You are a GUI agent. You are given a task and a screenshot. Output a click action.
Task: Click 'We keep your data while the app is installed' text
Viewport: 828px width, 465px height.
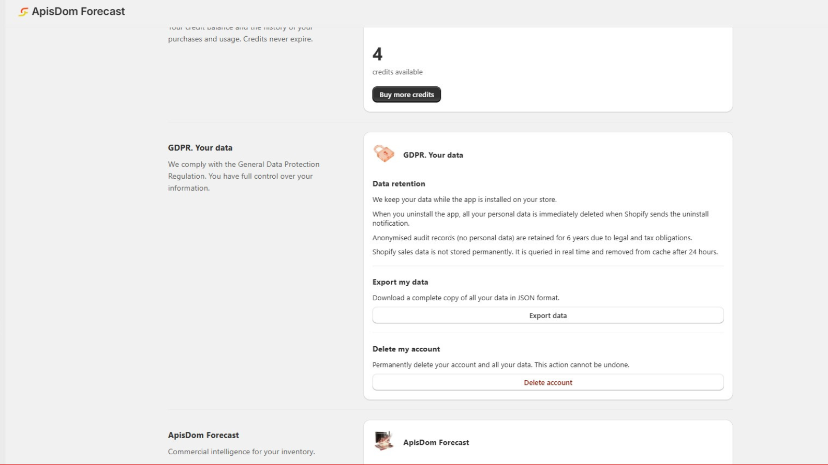point(465,199)
